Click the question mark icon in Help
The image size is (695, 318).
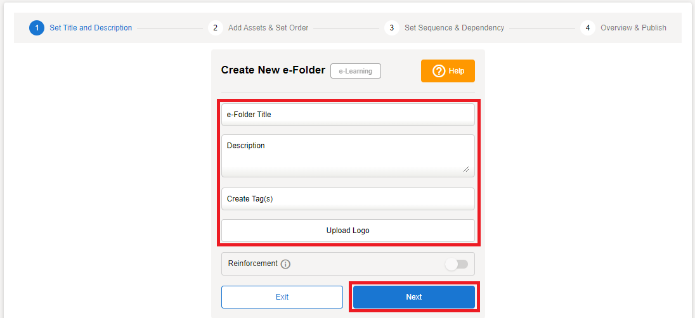[439, 71]
